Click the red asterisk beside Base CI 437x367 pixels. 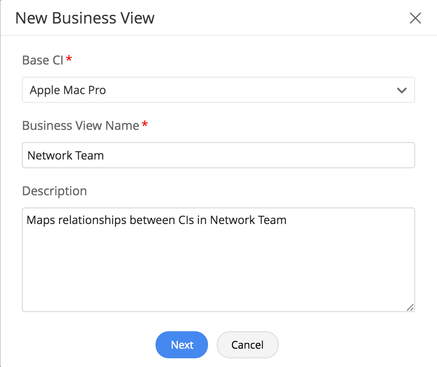pos(69,59)
